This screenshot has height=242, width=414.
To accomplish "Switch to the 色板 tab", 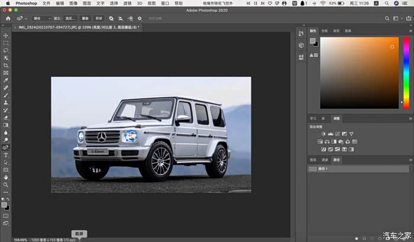I will tap(324, 31).
